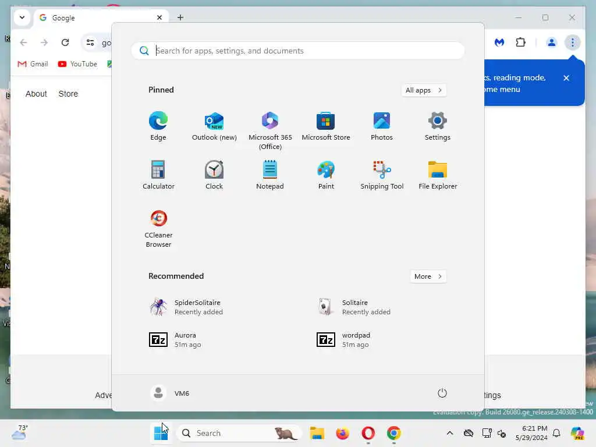Close the Google tab
This screenshot has height=447, width=596.
[159, 17]
